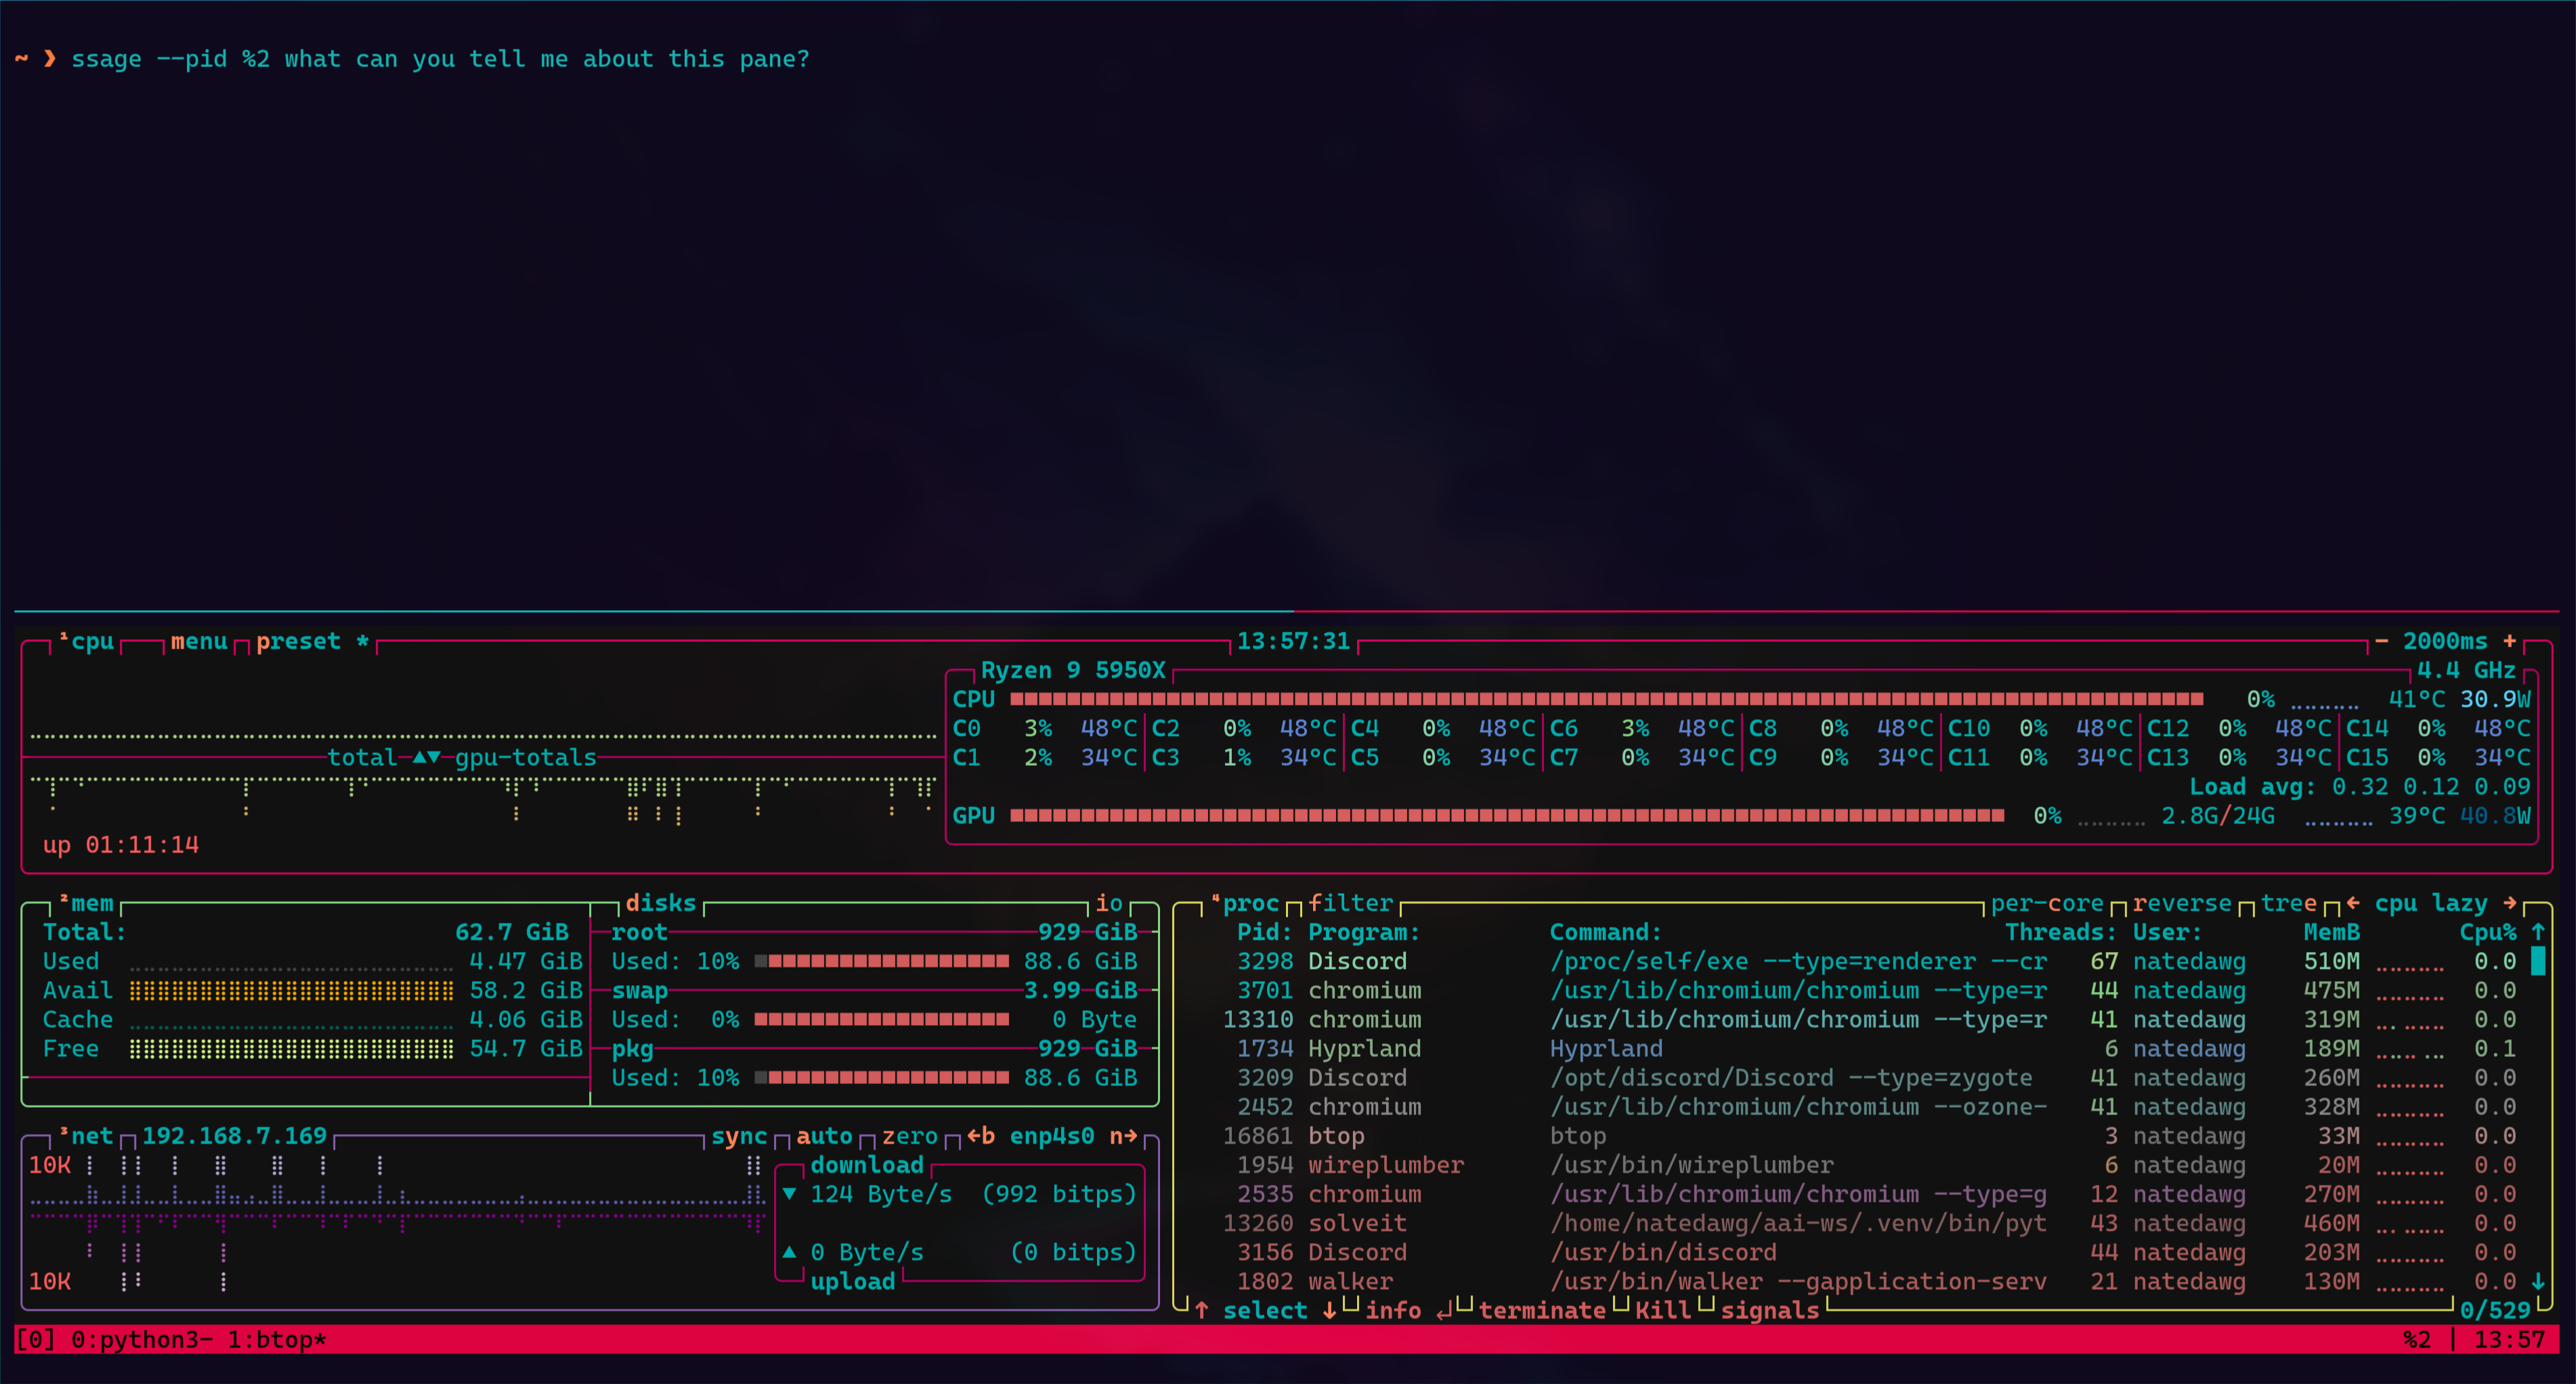Image resolution: width=2576 pixels, height=1384 pixels.
Task: Switch to next sort column right arrow
Action: pyautogui.click(x=2510, y=903)
